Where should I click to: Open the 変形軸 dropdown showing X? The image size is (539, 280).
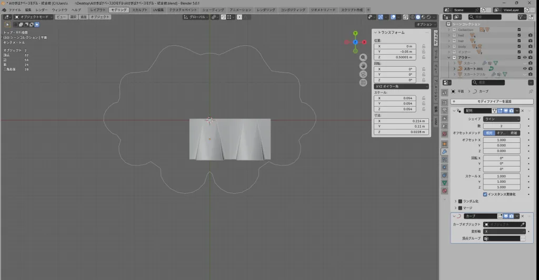point(504,231)
